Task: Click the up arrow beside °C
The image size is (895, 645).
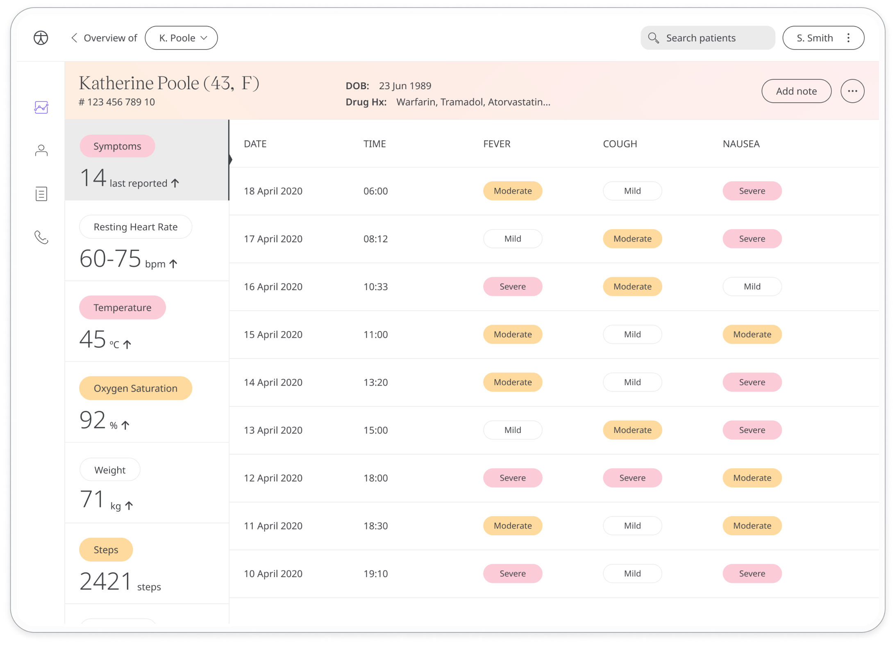Action: pos(127,345)
